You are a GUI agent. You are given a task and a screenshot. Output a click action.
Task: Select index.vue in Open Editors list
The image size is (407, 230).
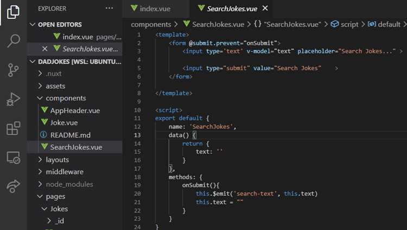tap(78, 37)
